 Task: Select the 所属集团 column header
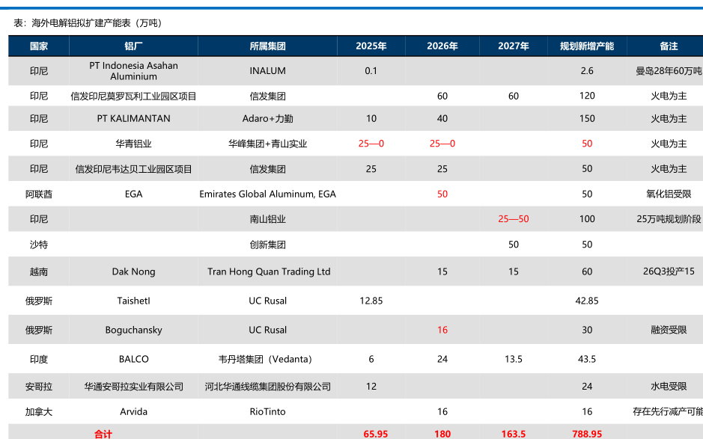[x=267, y=46]
